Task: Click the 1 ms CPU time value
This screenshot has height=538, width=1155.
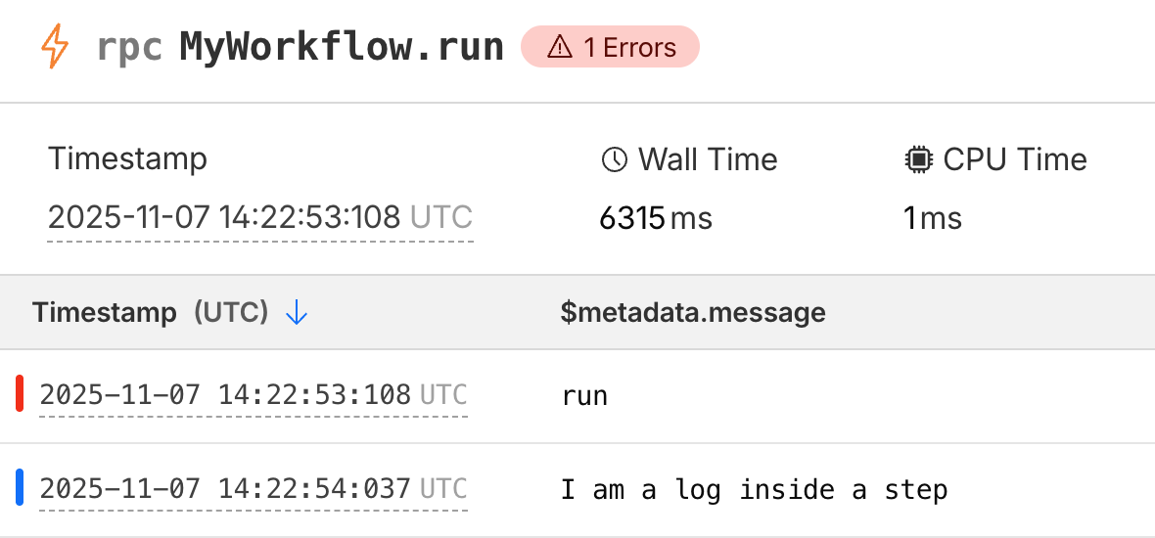Action: [932, 217]
